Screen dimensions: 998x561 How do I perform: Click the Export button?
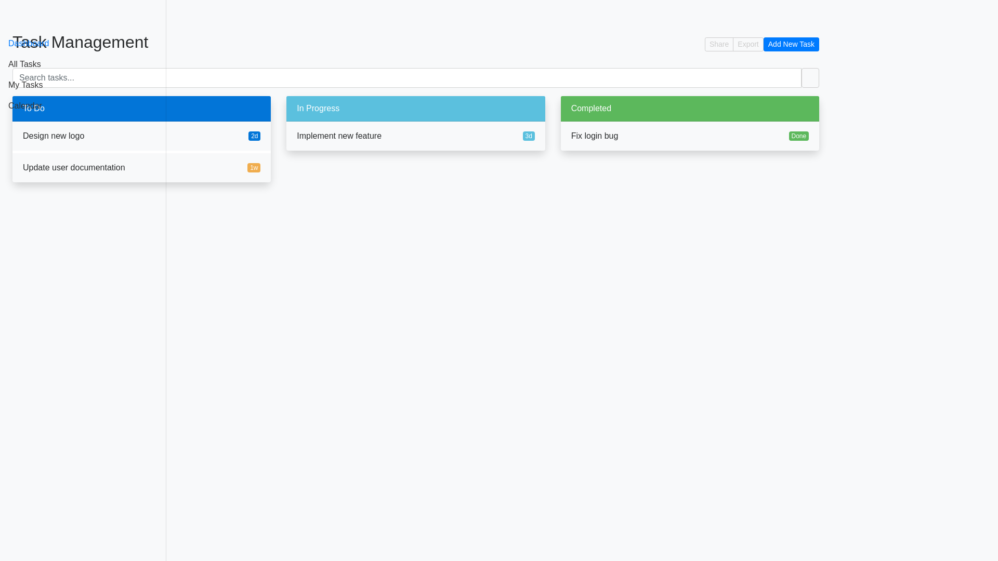pyautogui.click(x=748, y=44)
